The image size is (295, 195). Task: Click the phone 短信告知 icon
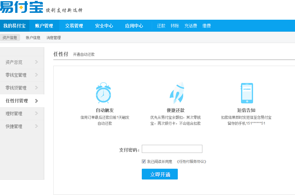pyautogui.click(x=247, y=93)
